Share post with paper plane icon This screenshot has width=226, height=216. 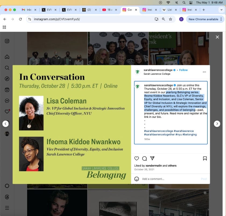pos(152,158)
